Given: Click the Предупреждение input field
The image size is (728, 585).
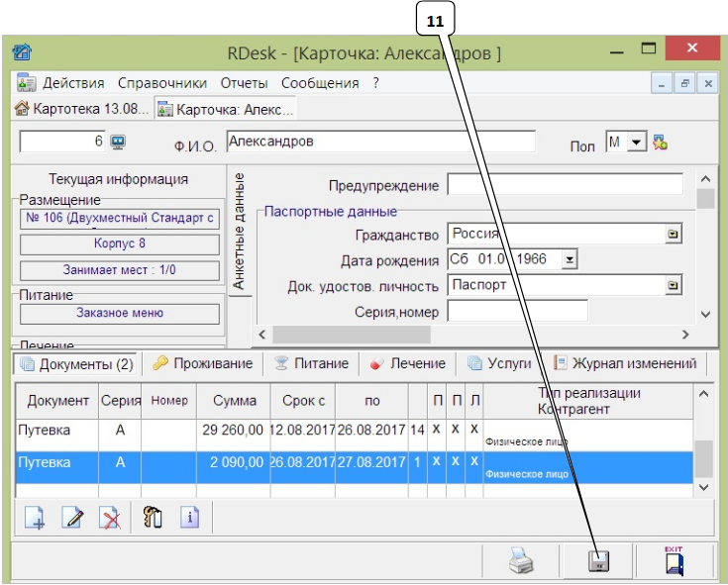Looking at the screenshot, I should click(x=565, y=185).
